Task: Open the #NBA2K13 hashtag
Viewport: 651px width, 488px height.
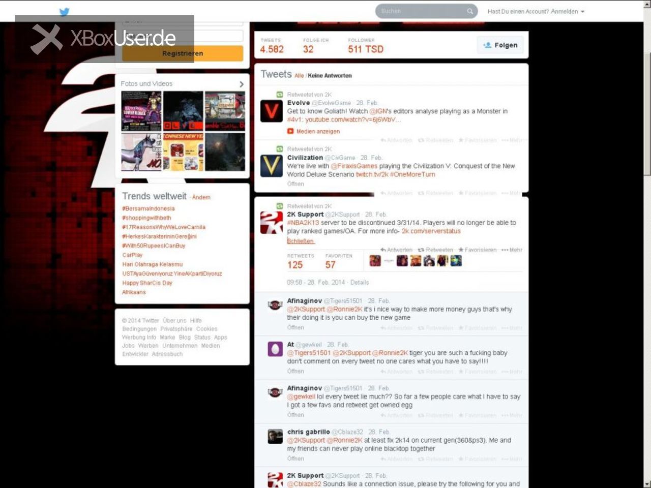Action: coord(303,223)
